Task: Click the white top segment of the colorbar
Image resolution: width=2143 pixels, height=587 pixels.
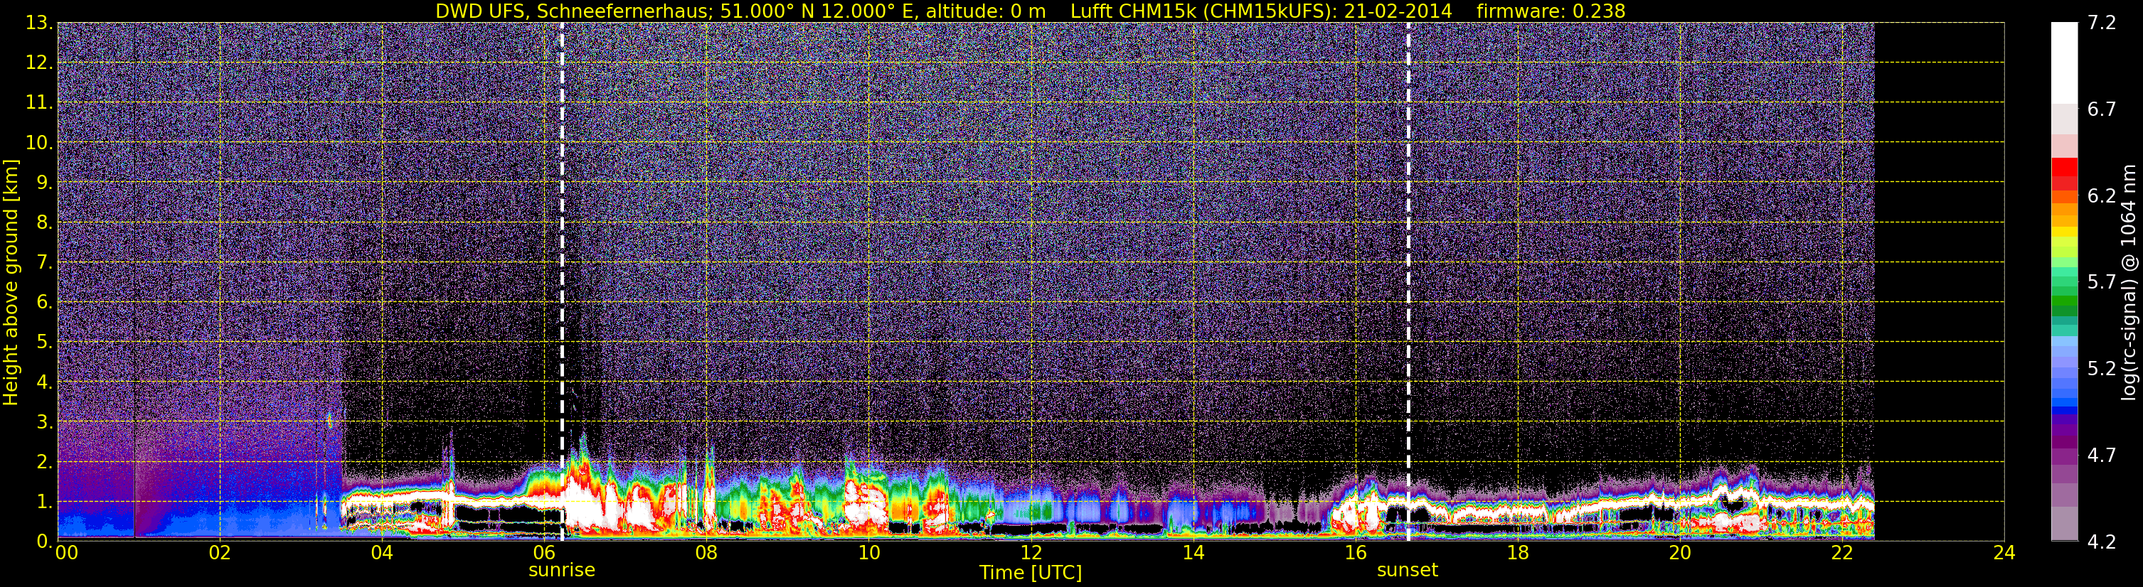Action: click(x=2064, y=63)
